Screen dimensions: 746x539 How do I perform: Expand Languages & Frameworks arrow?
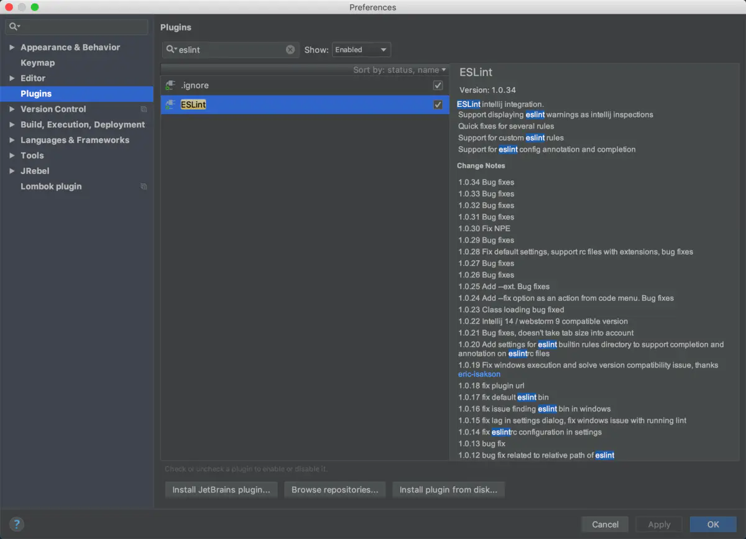12,140
